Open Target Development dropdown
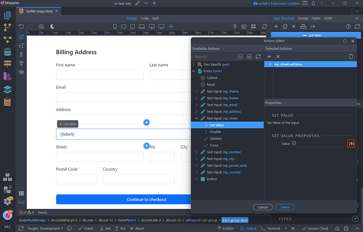 coord(45,228)
